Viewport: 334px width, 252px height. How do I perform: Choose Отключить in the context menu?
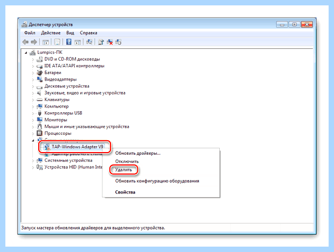tap(127, 162)
